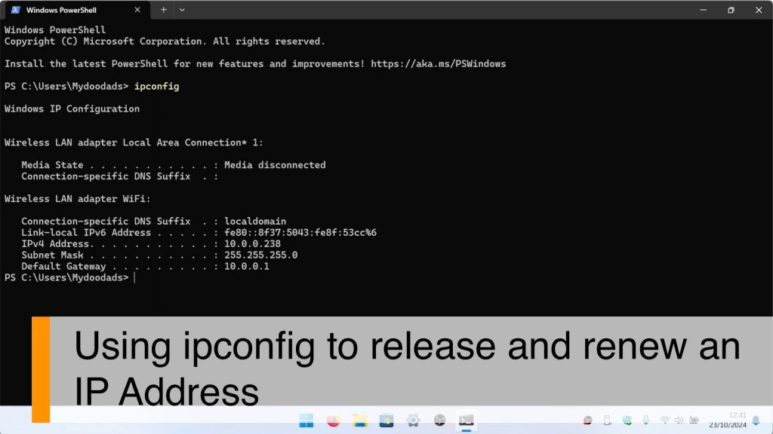This screenshot has width=773, height=434.
Task: Restore down the PowerShell window
Action: (x=731, y=10)
